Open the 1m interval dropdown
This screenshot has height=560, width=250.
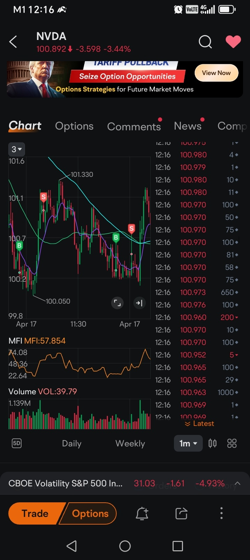coord(188,444)
